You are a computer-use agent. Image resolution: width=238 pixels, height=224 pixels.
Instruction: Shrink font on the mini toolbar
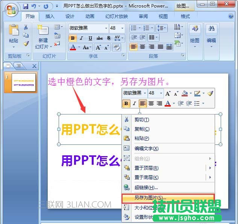(176, 93)
